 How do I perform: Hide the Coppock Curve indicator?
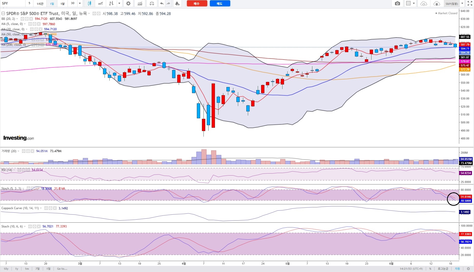click(x=46, y=208)
